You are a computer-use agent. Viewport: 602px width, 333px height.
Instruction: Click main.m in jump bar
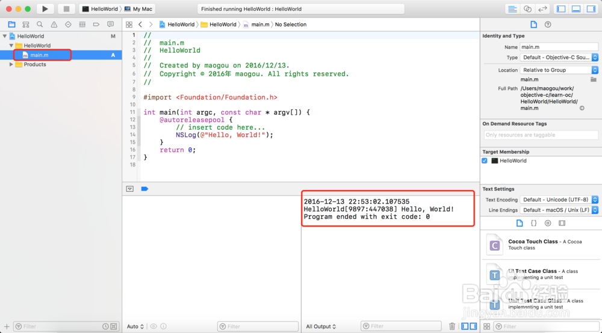(256, 25)
